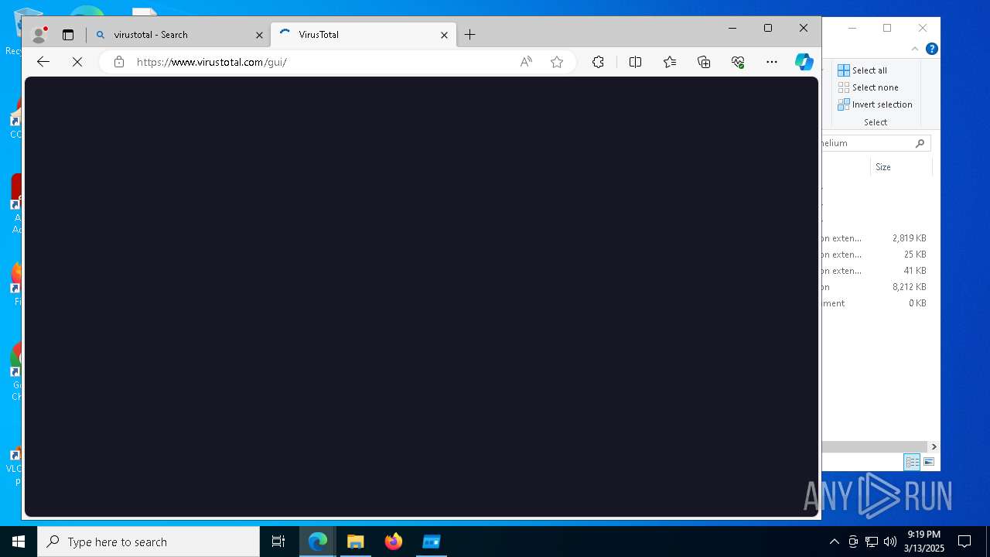Stop loading the page
The height and width of the screenshot is (557, 990).
pos(77,62)
